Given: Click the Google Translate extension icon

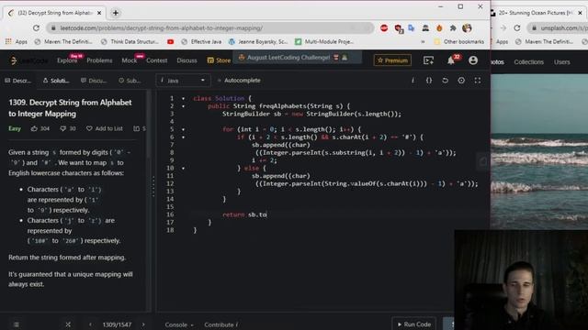Looking at the screenshot, I should click(412, 28).
